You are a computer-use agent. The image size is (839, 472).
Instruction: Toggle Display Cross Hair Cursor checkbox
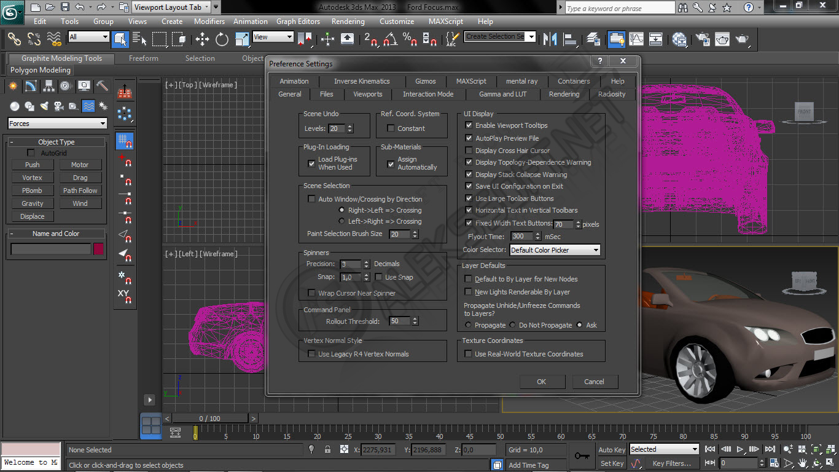(x=469, y=151)
